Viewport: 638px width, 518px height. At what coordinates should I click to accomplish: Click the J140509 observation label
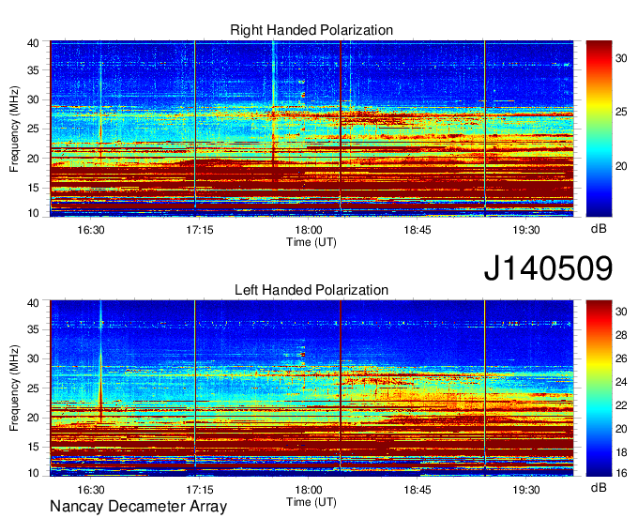pyautogui.click(x=548, y=268)
